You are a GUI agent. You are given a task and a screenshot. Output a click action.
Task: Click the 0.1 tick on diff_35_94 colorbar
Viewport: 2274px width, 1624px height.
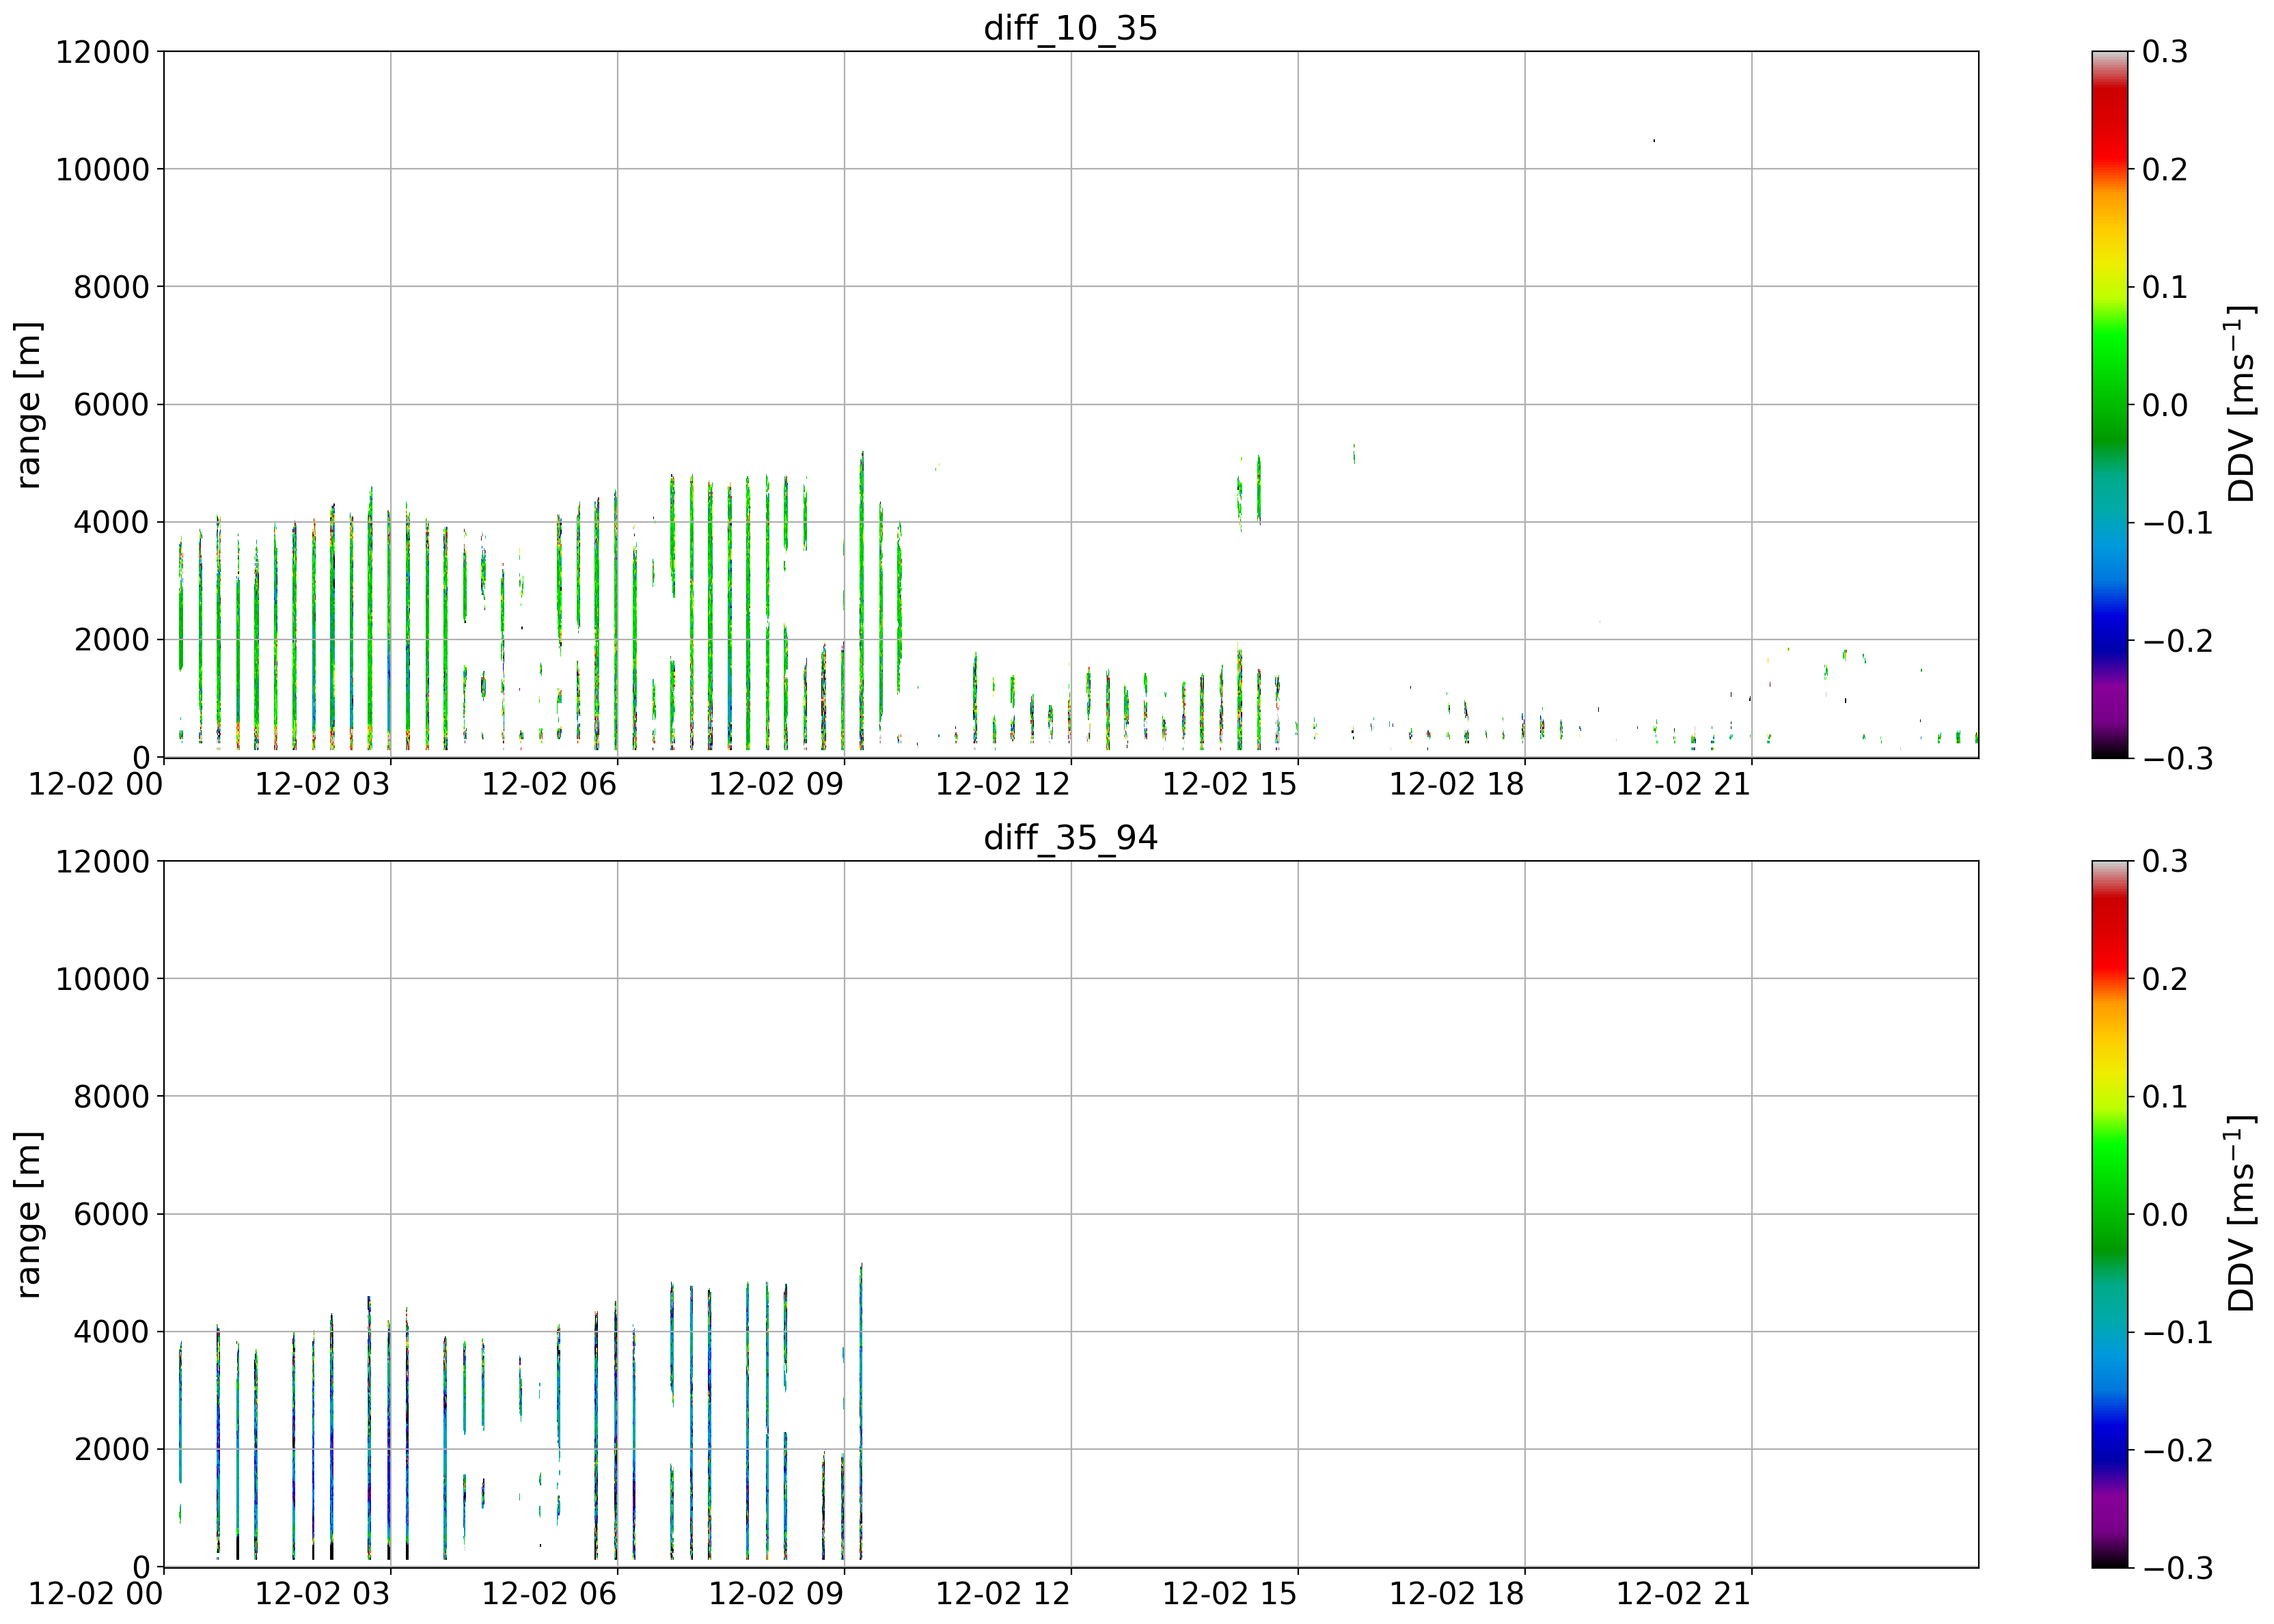[x=2165, y=1097]
